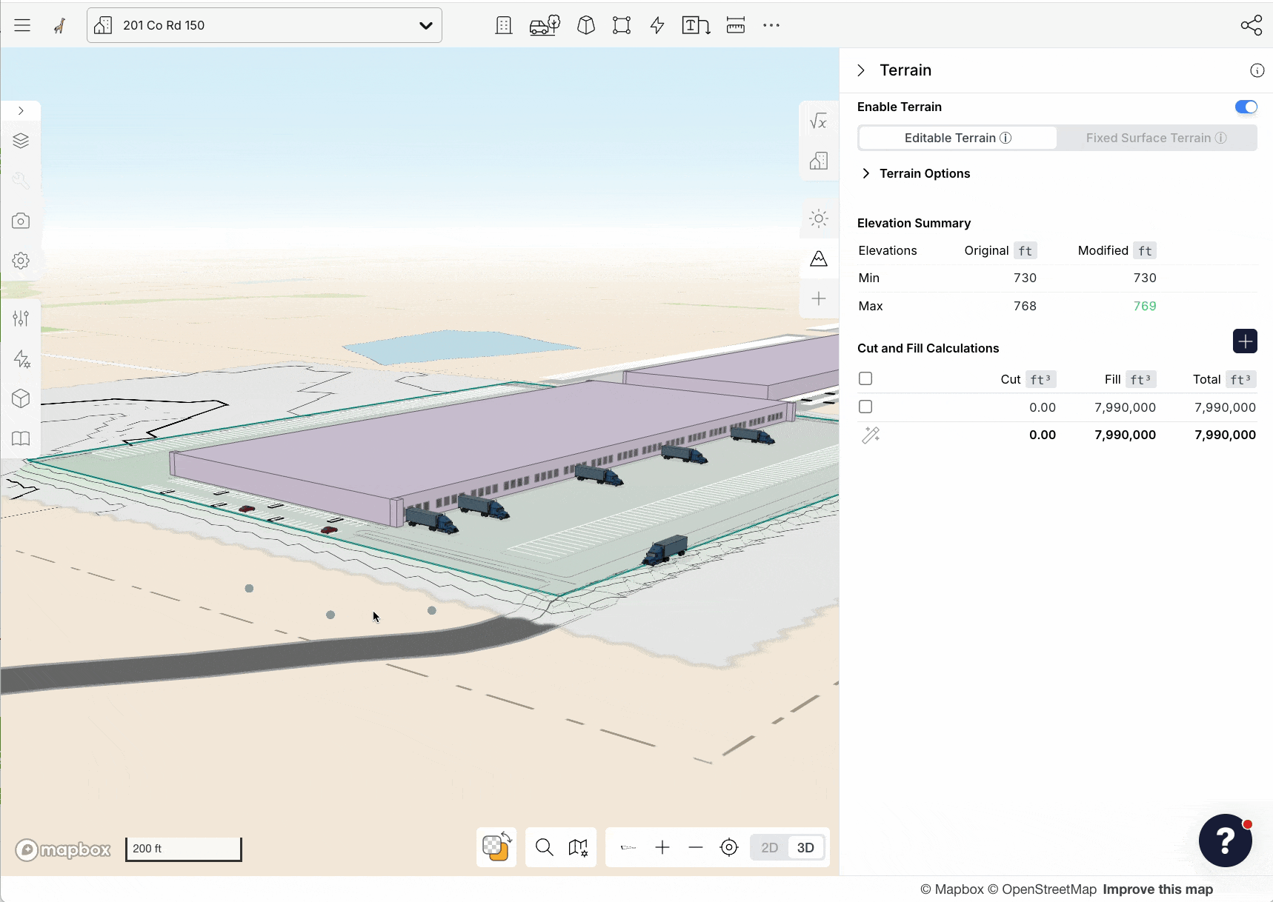Add a new Cut and Fill calculation with the plus button
Viewport: 1273px width, 902px height.
1245,341
